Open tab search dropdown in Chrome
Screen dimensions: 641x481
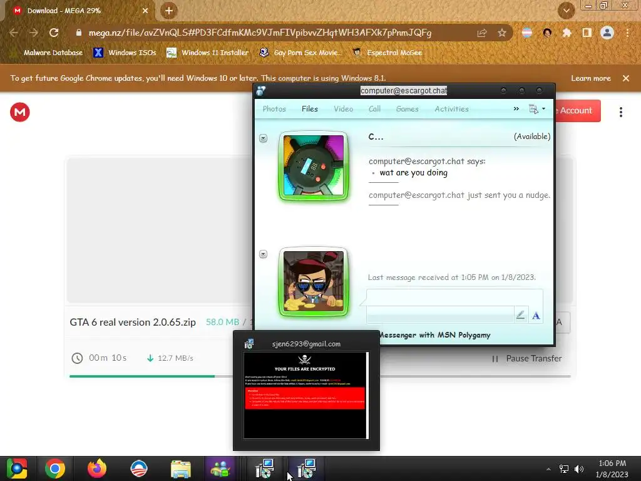pos(566,11)
